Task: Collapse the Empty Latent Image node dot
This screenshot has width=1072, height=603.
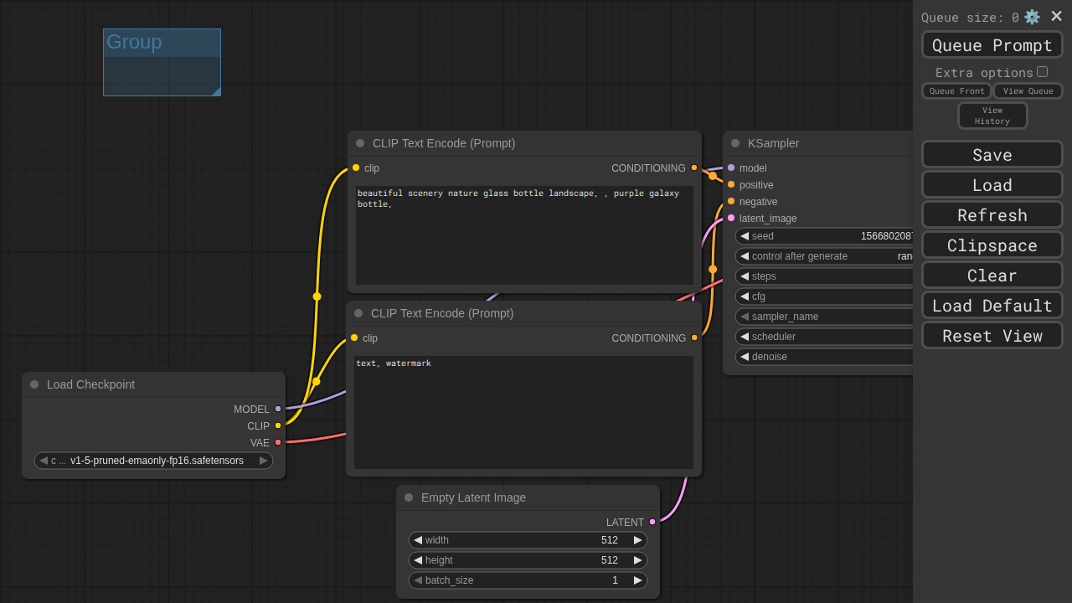Action: (x=409, y=497)
